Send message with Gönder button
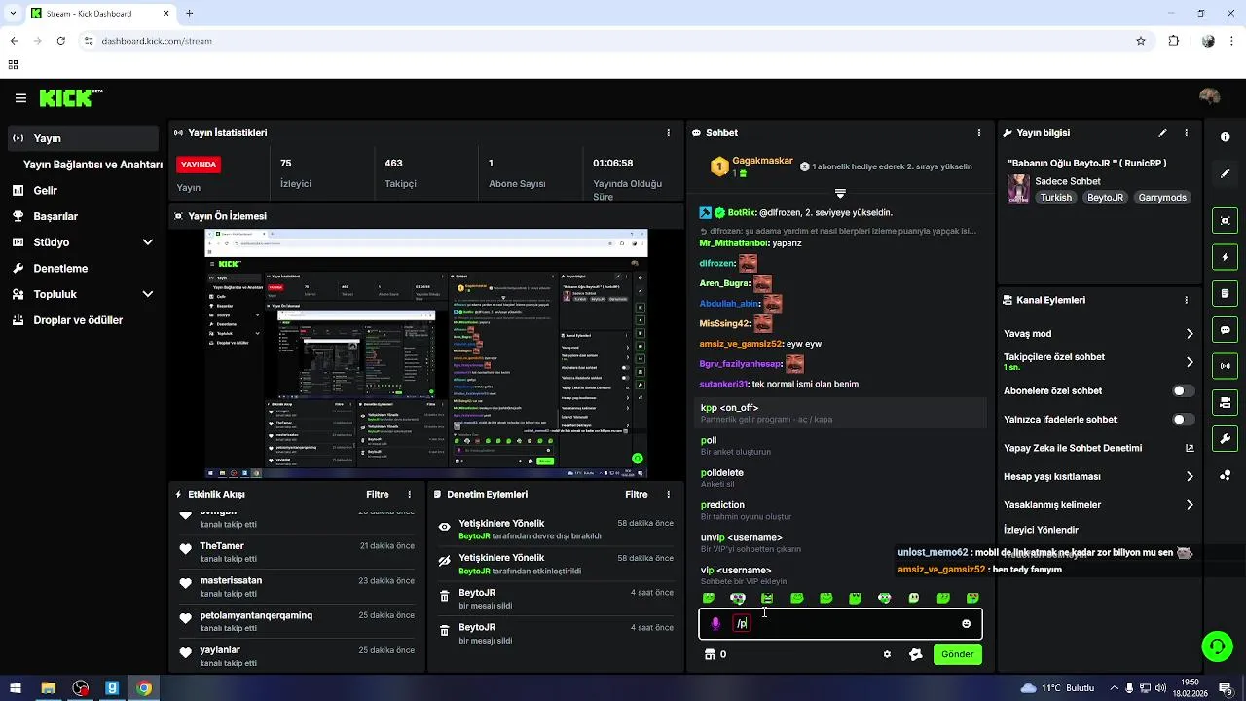Screen dimensions: 1246x701 (957, 654)
